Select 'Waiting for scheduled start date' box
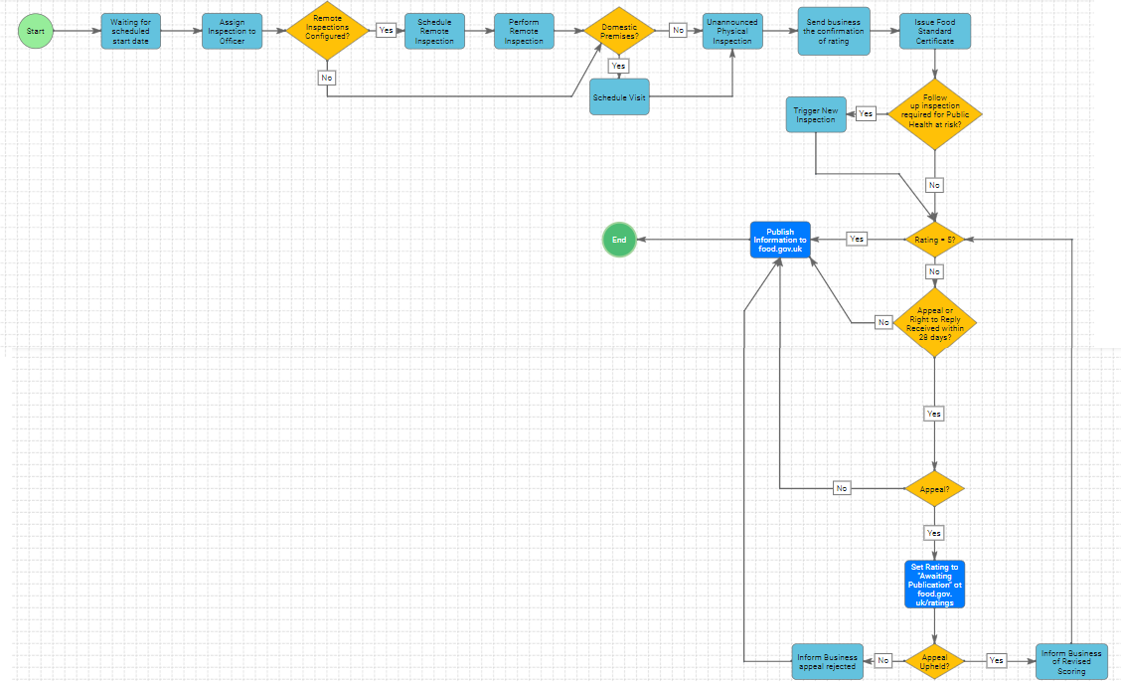Image resolution: width=1121 pixels, height=682 pixels. tap(130, 31)
